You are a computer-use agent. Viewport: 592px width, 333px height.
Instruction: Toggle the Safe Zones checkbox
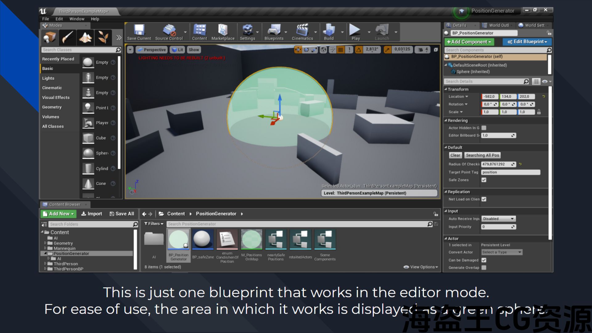click(x=484, y=180)
